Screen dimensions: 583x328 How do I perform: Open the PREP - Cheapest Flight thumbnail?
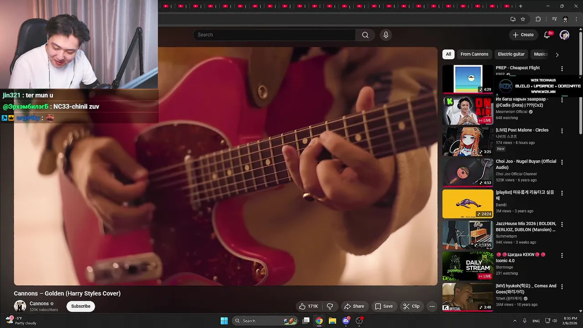click(x=467, y=79)
